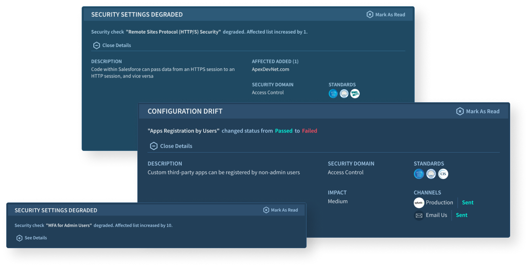Open the ApexDevNet.com affected site
Image resolution: width=529 pixels, height=267 pixels.
click(270, 70)
